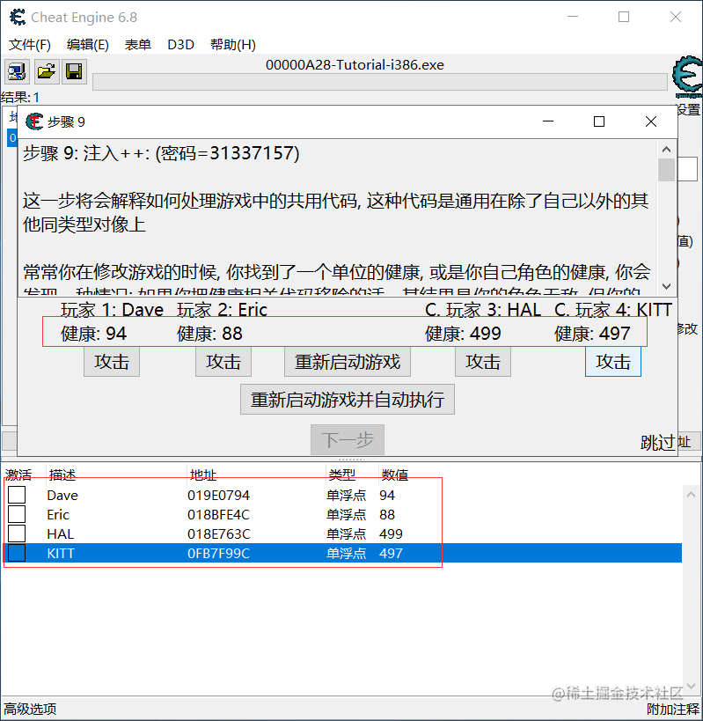Viewport: 703px width, 721px height.
Task: Select the Eric description cell
Action: click(x=58, y=514)
